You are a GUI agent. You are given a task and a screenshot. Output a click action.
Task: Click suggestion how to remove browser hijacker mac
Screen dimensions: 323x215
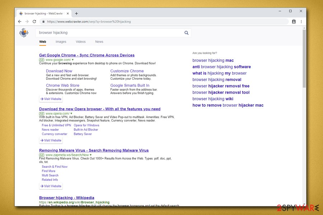228,105
